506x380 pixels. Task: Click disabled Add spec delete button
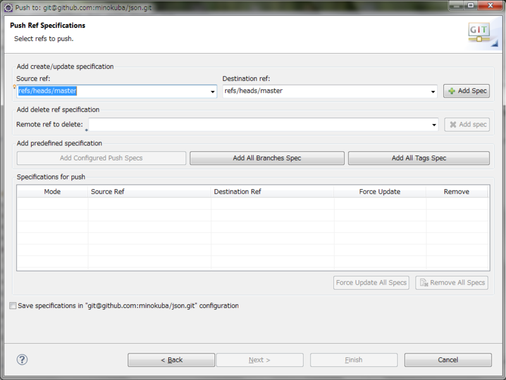[x=467, y=125]
